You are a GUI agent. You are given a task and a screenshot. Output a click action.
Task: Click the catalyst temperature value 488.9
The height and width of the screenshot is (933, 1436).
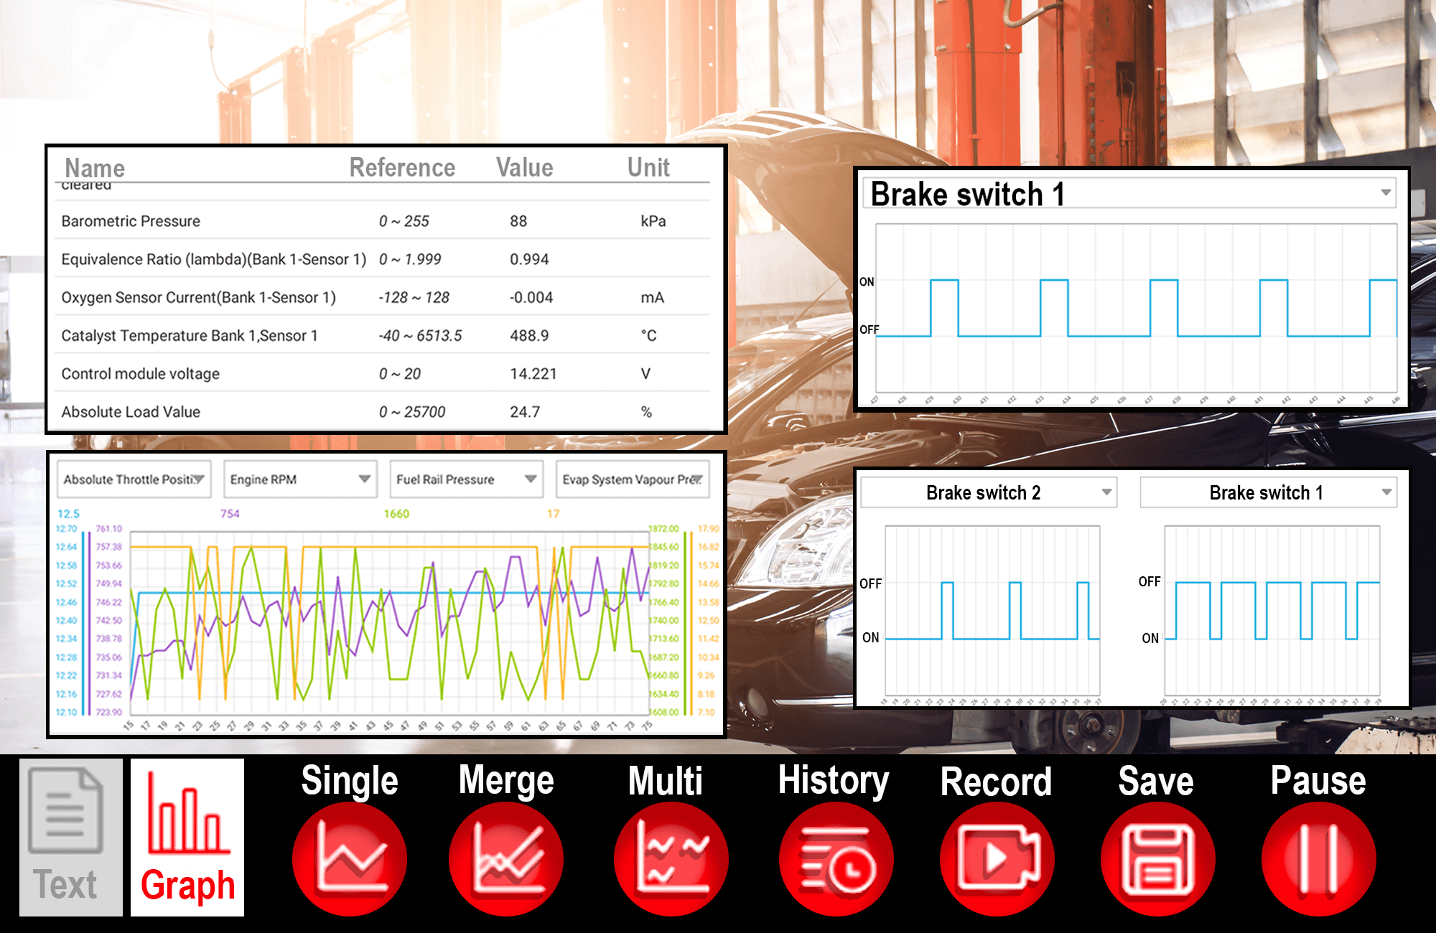pyautogui.click(x=529, y=335)
